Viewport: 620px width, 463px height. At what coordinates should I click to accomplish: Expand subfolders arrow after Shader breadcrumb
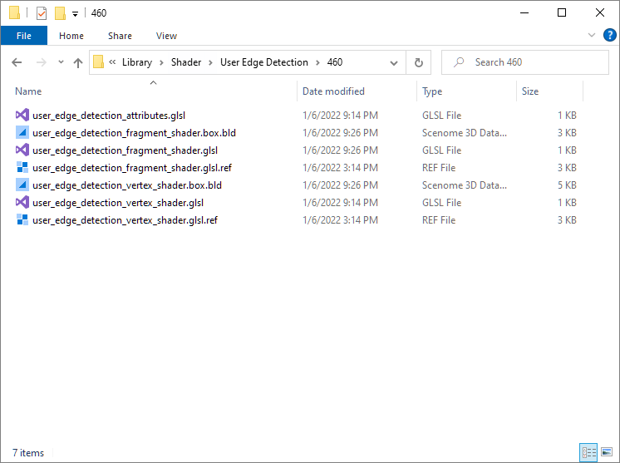pyautogui.click(x=210, y=62)
